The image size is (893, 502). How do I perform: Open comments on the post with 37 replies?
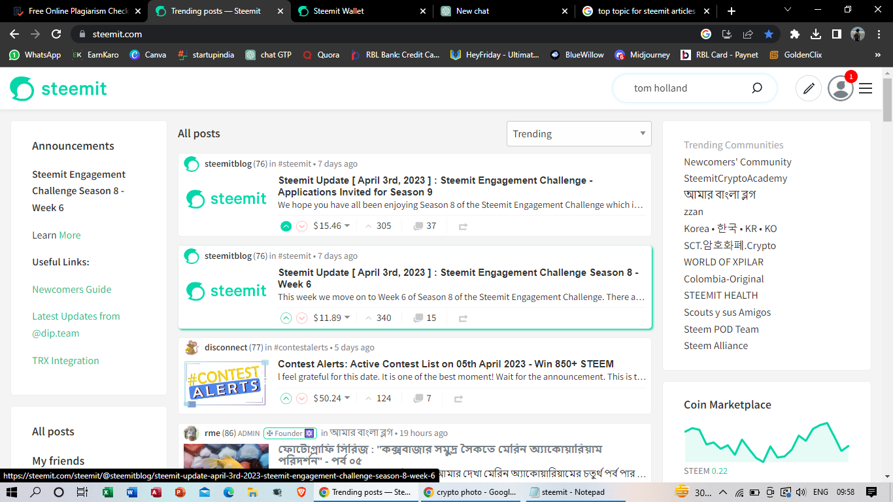[425, 226]
